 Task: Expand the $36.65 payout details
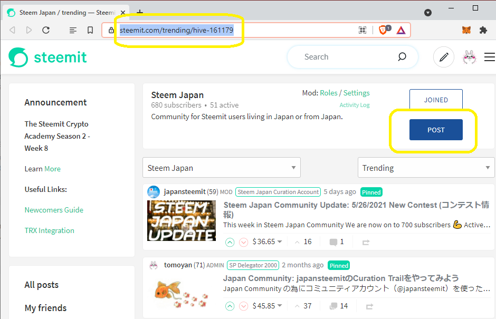point(268,242)
